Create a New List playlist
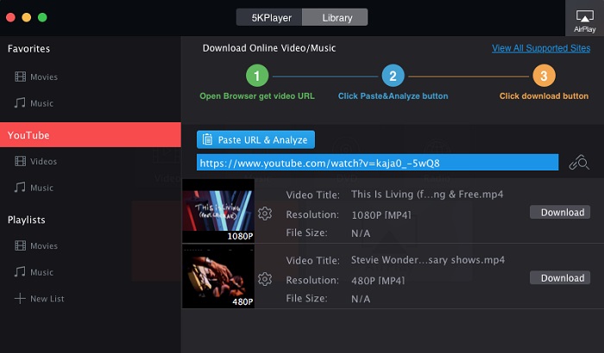 pos(47,299)
